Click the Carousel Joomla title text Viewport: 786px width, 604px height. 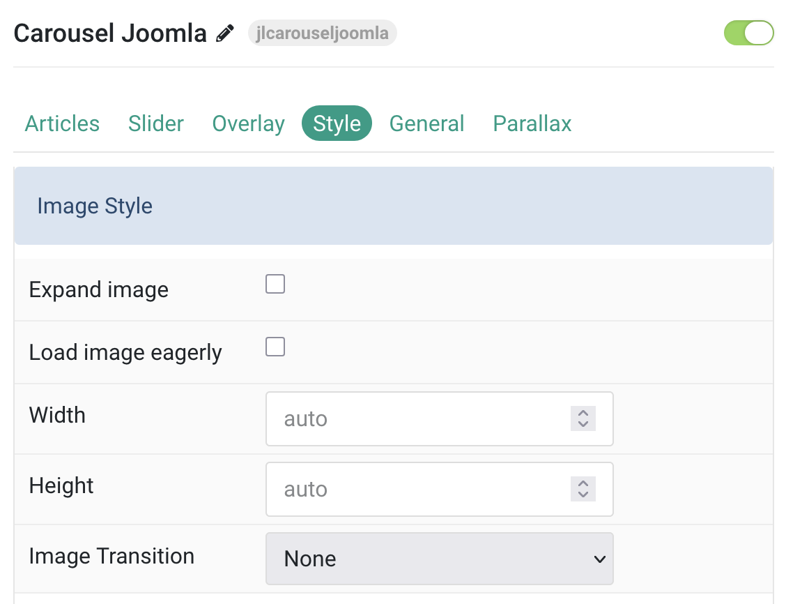pos(110,33)
